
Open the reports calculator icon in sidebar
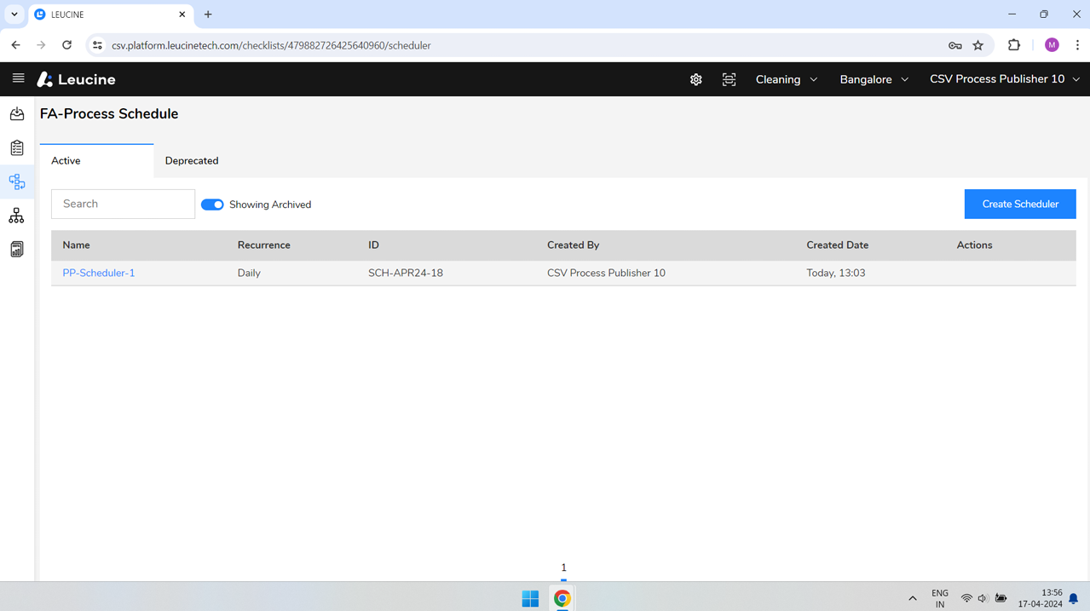17,250
